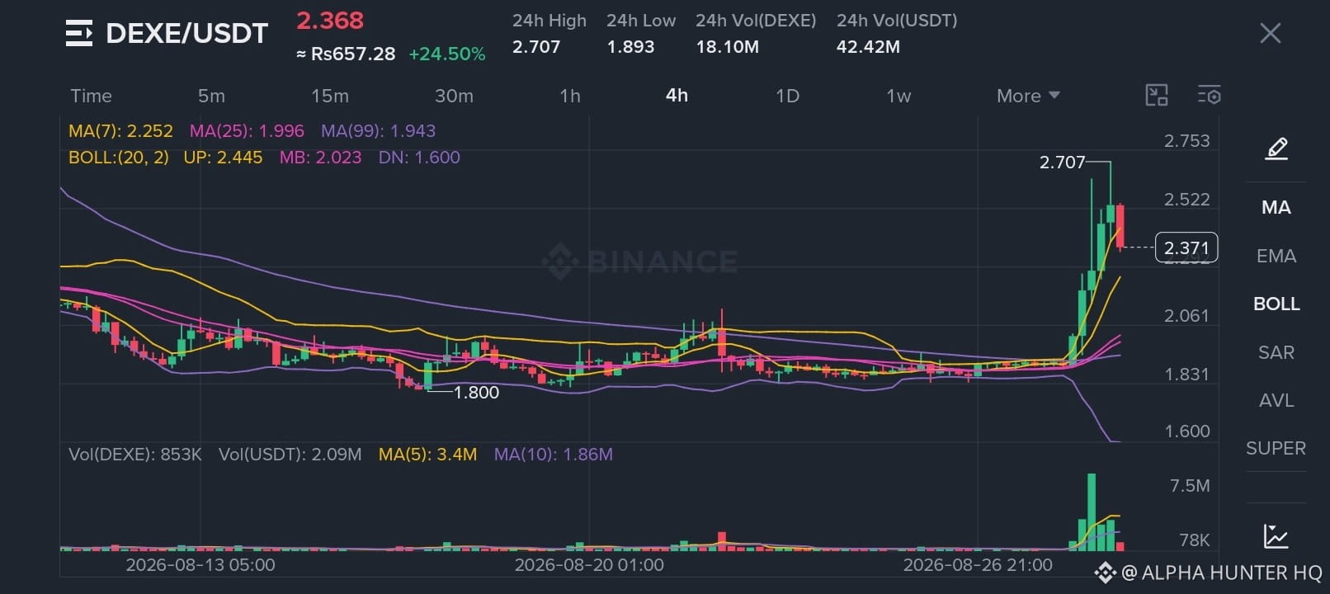Click the 24h High value 2.707

[x=536, y=47]
